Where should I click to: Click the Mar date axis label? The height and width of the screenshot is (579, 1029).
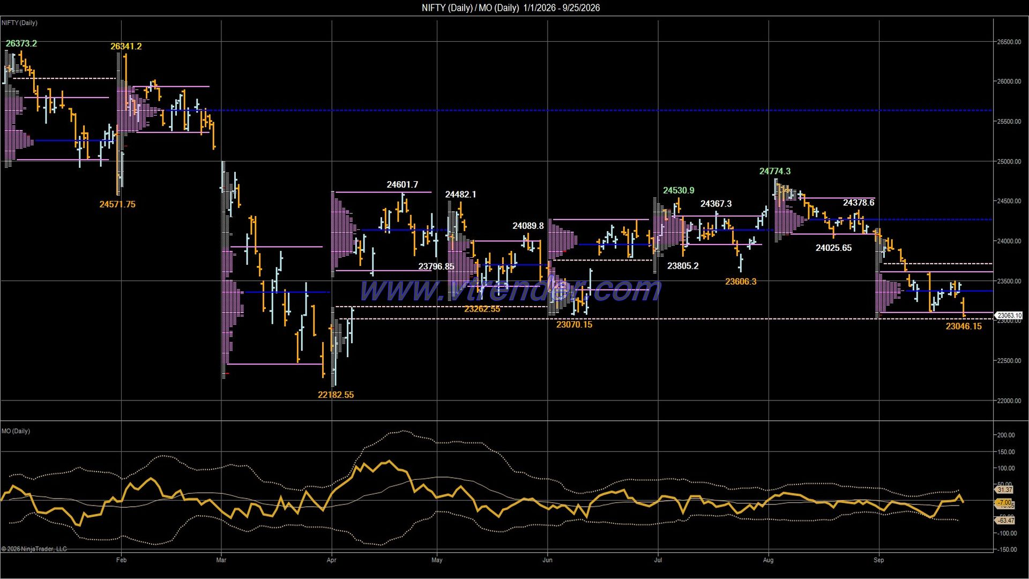click(x=221, y=560)
